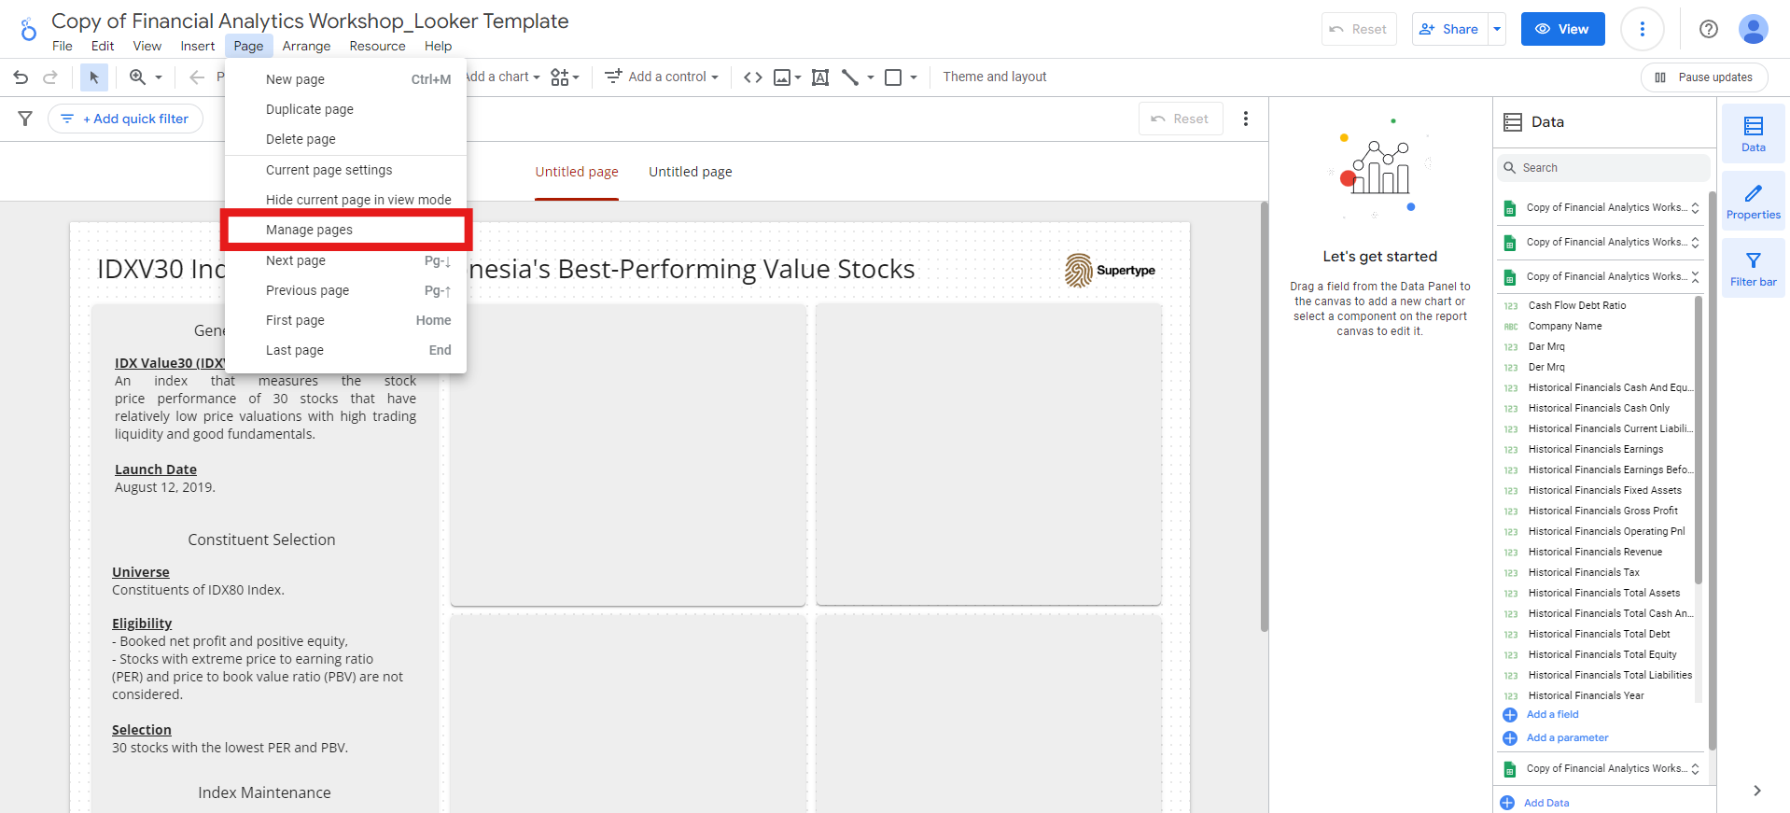
Task: Click the Add quick filter button
Action: coord(125,119)
